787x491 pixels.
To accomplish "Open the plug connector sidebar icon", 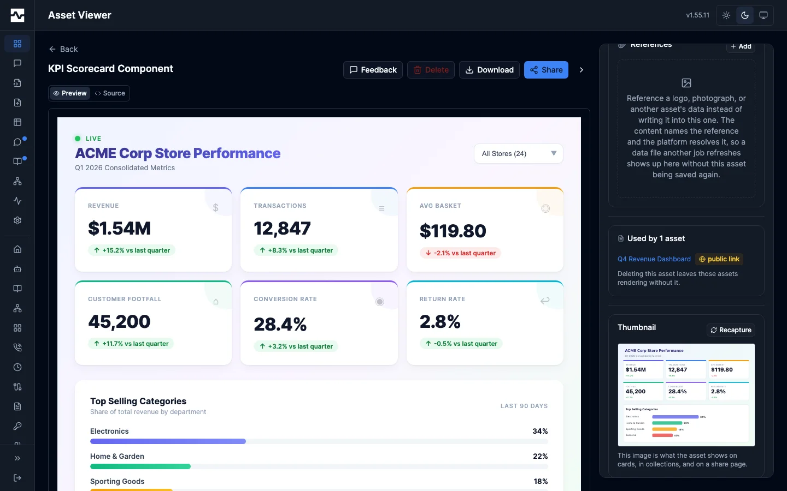I will [x=17, y=387].
